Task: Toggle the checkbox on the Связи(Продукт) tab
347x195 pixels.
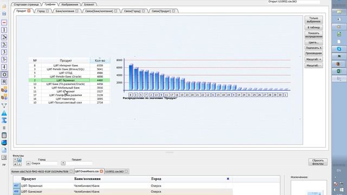Action: click(x=173, y=11)
